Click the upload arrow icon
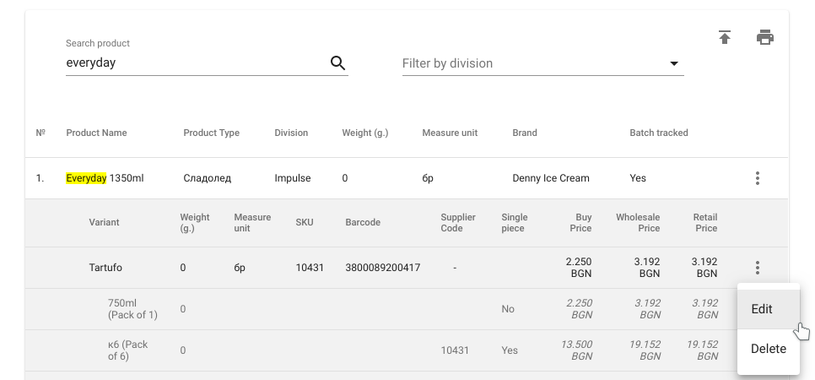Screen dimensions: 815x380 click(x=725, y=37)
